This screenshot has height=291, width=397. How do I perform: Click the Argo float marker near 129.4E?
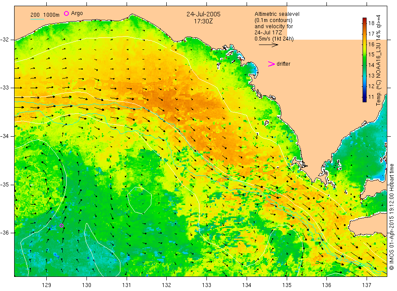point(61,225)
